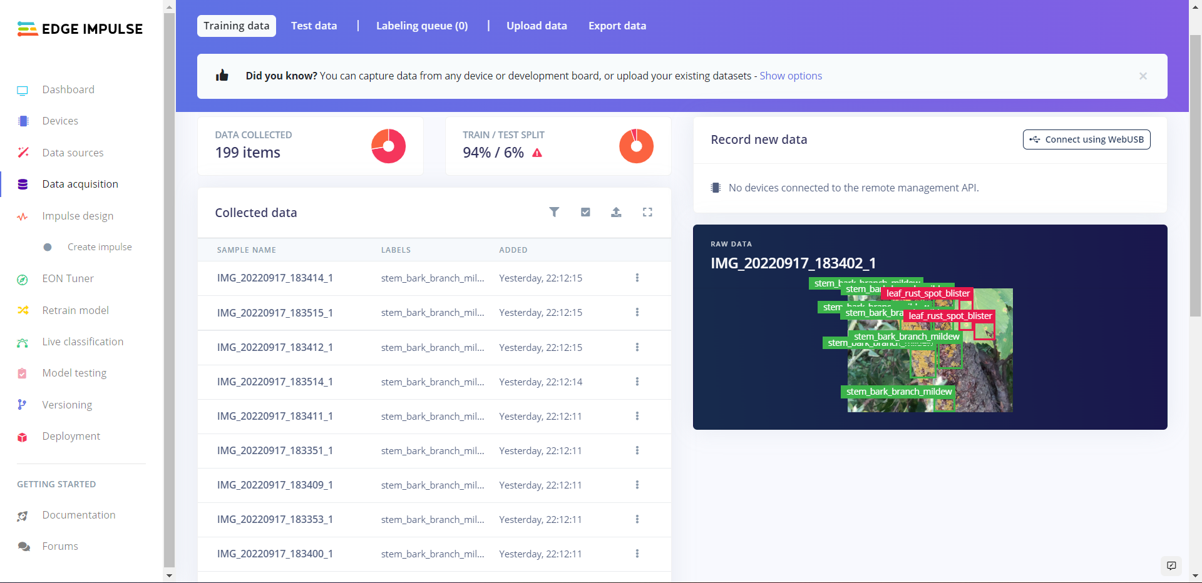Navigate to the Deployment page
This screenshot has height=583, width=1202.
[x=71, y=436]
